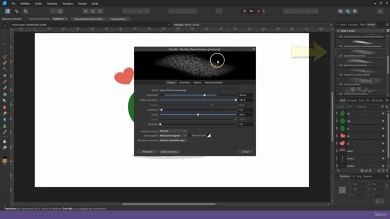Toggle visibility of the ombra layer
The width and height of the screenshot is (390, 219).
pos(383,166)
